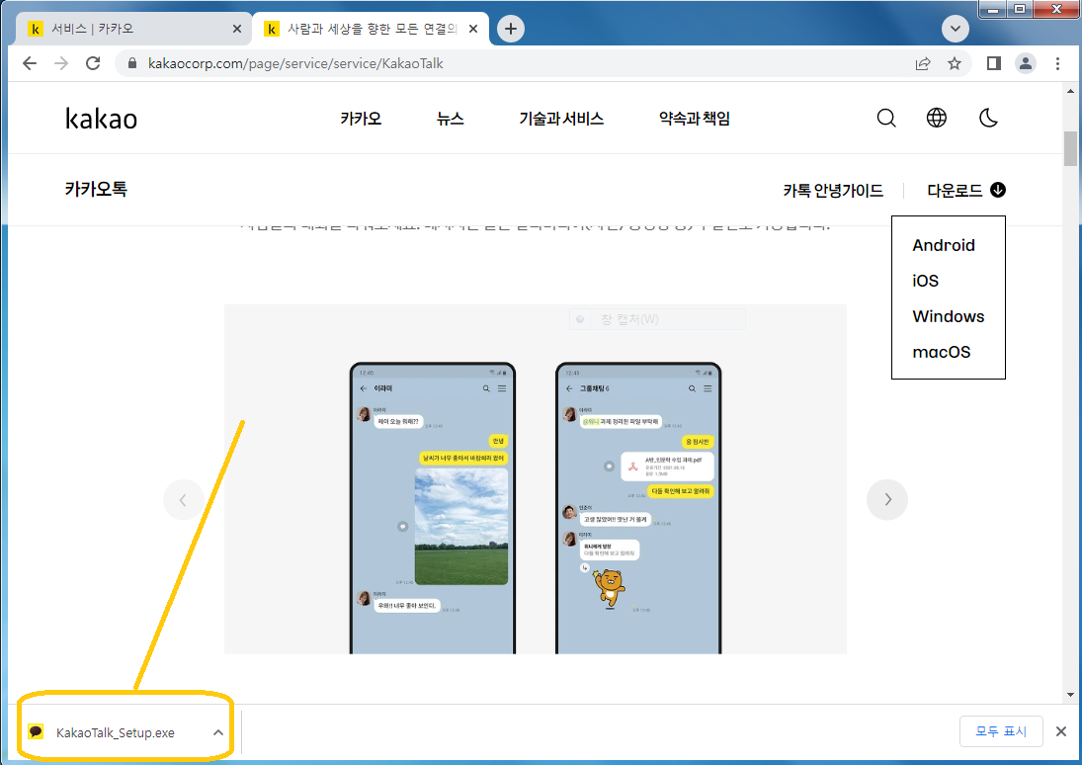This screenshot has height=765, width=1082.
Task: Click the browser forward arrow
Action: 60,63
